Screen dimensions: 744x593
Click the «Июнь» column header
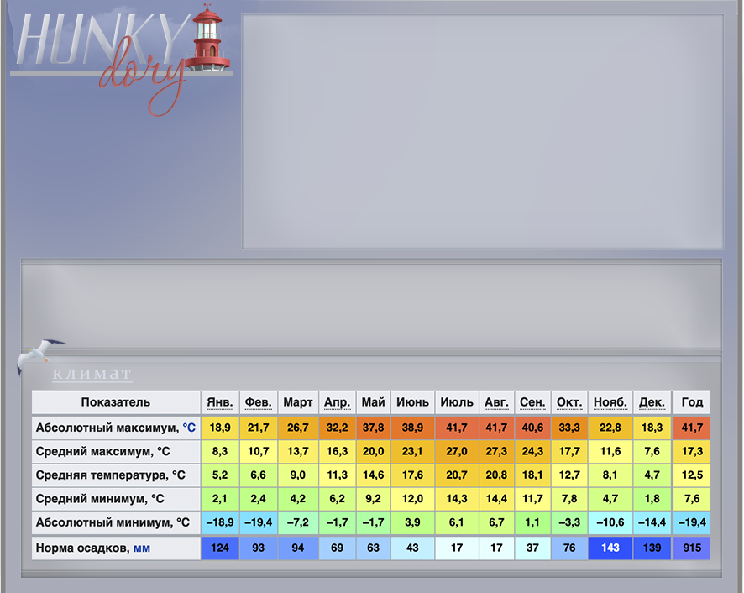pyautogui.click(x=412, y=402)
